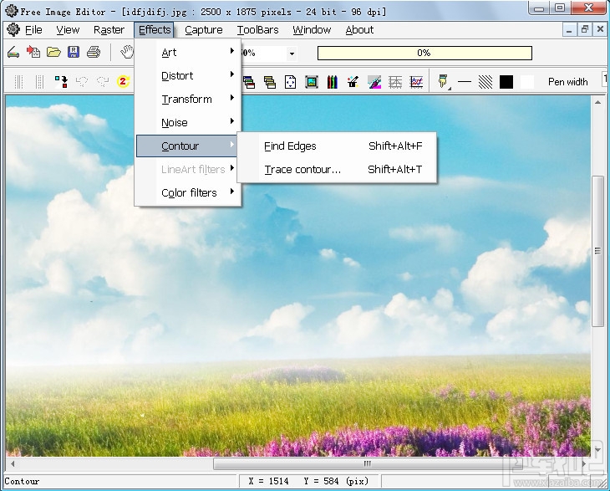Open a file with the folder icon

click(53, 52)
